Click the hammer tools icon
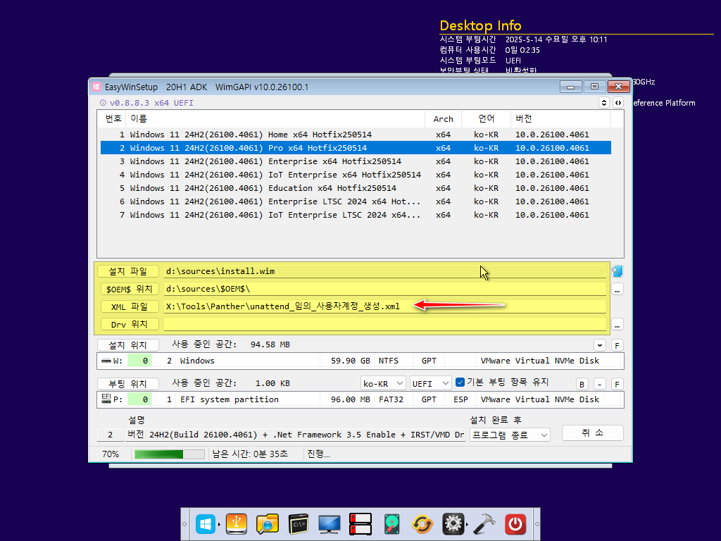The image size is (721, 541). (484, 524)
